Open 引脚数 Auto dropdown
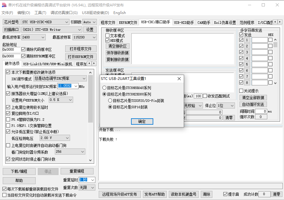 (x=90, y=22)
